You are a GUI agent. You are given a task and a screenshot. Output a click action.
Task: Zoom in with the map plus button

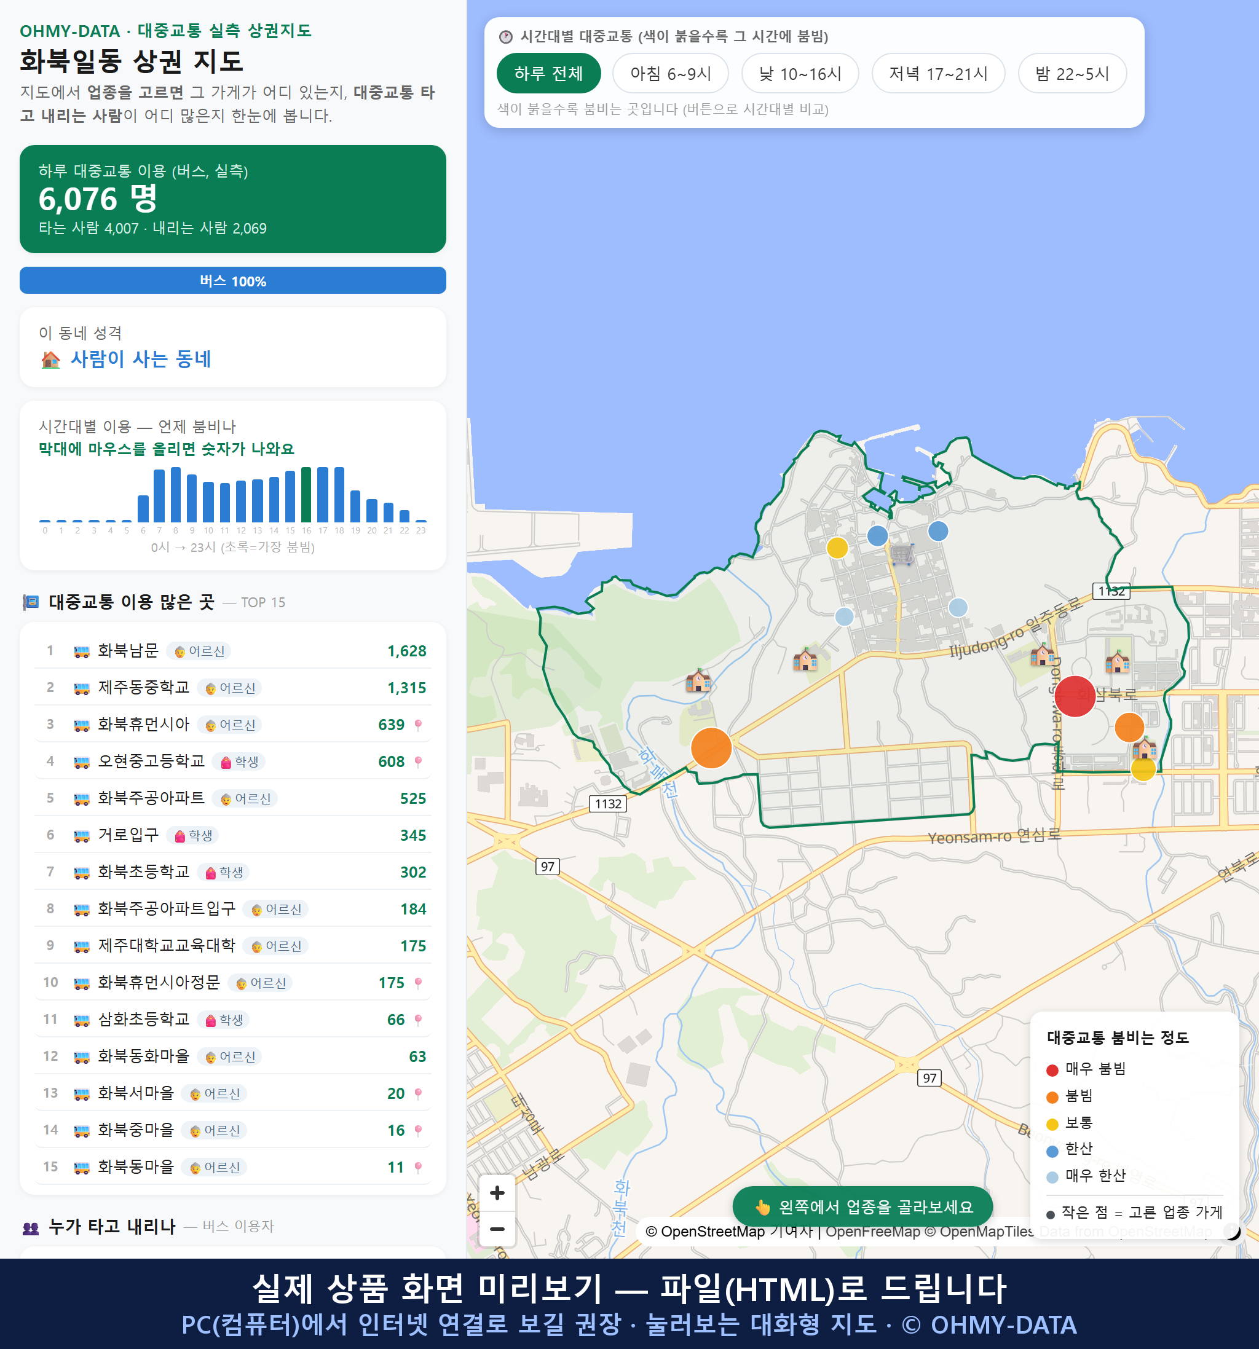click(x=497, y=1192)
